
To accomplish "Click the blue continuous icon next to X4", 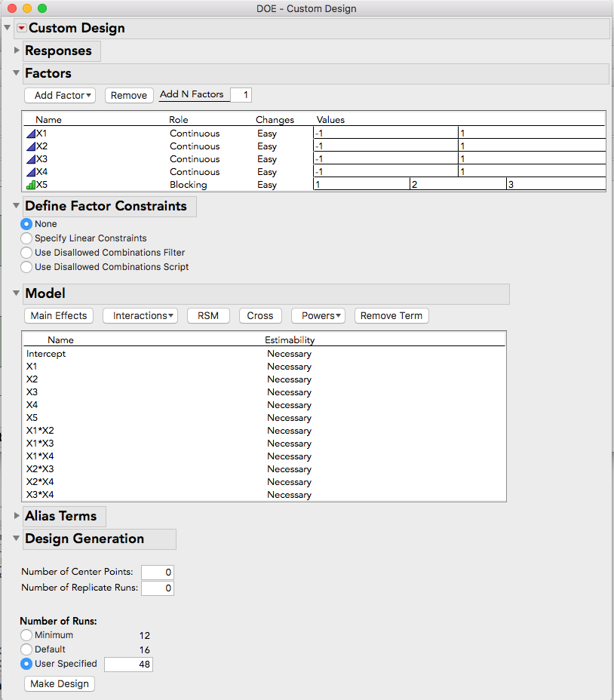I will [x=31, y=172].
